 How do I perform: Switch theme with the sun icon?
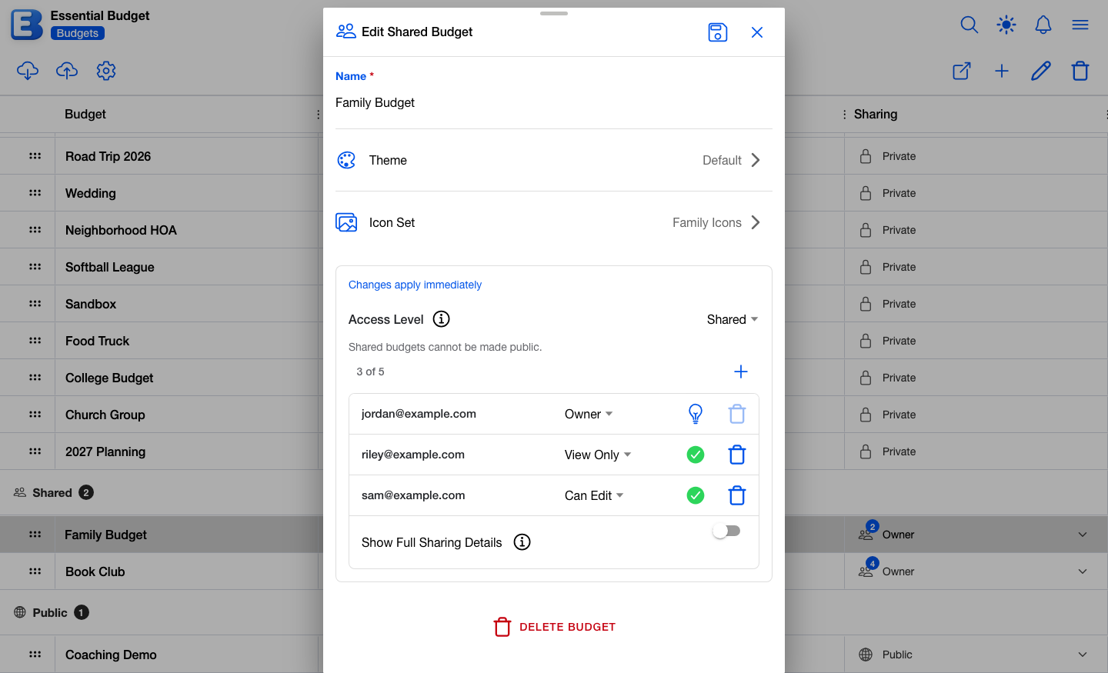1006,25
